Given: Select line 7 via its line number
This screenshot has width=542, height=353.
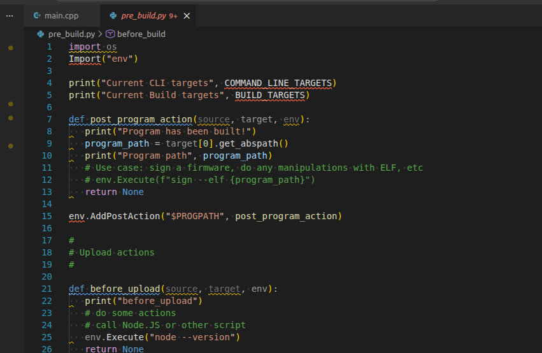Looking at the screenshot, I should pyautogui.click(x=49, y=119).
